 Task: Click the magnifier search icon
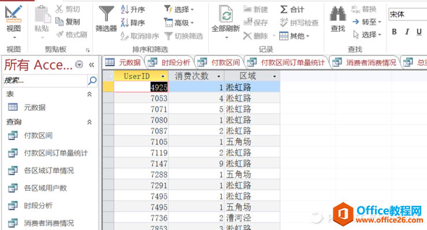[92, 80]
